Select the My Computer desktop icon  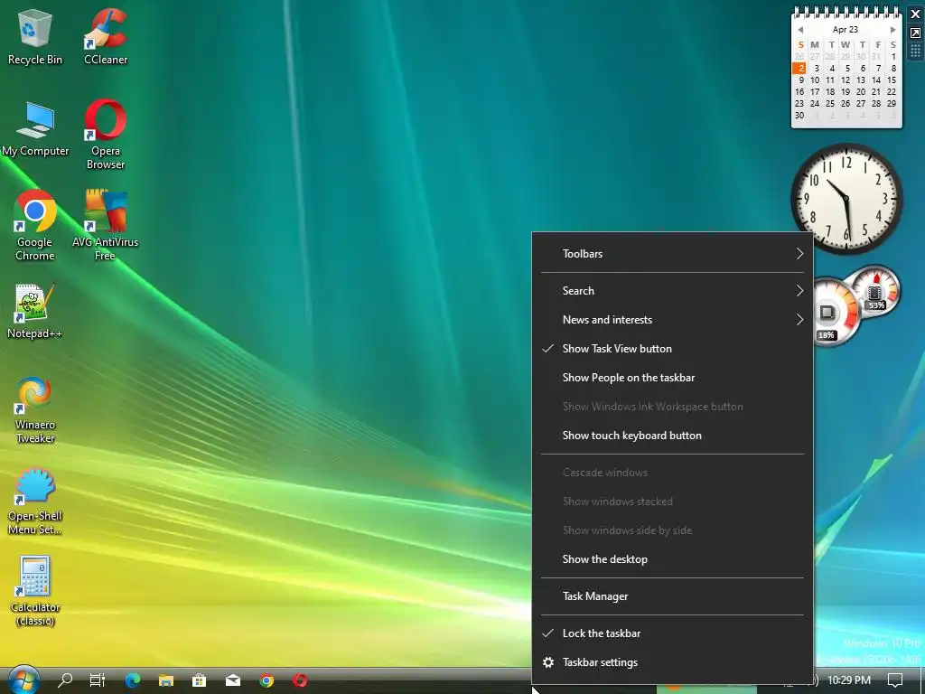(x=35, y=128)
